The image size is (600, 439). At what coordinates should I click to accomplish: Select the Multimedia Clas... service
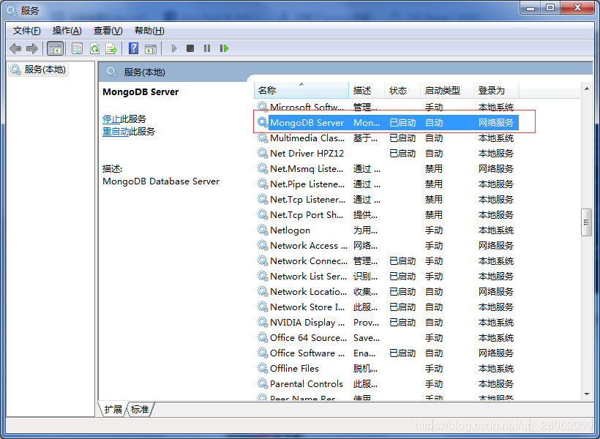click(307, 138)
